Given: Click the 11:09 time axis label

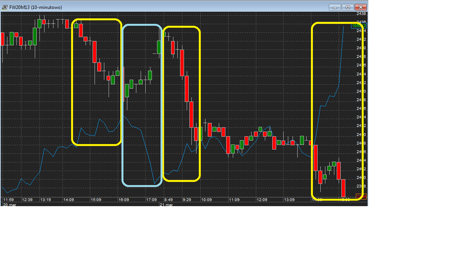Looking at the screenshot, I should point(234,200).
